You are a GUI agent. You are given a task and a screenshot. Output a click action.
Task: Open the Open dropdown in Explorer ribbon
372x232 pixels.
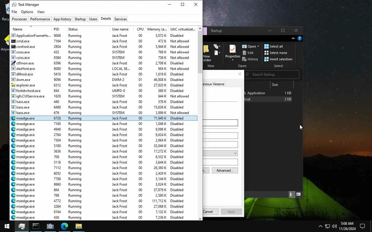(x=250, y=46)
